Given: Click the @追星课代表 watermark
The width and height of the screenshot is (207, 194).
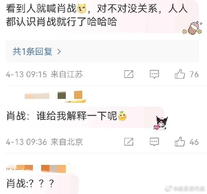Looking at the screenshot, I should point(185,189).
